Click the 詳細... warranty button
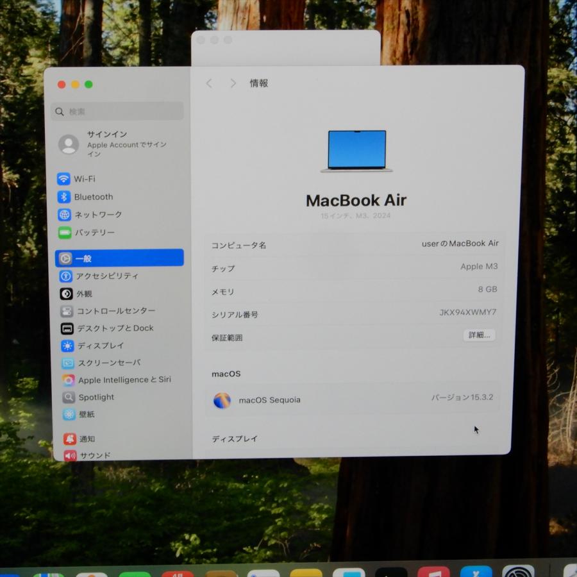 coord(479,335)
